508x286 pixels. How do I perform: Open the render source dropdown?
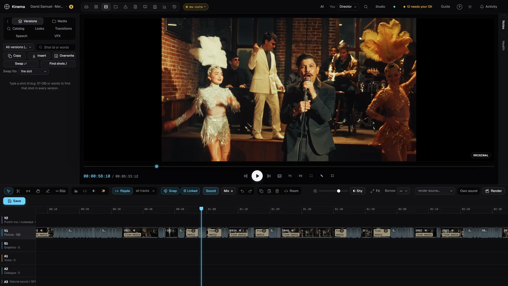435,191
